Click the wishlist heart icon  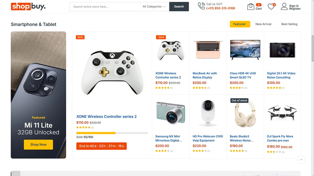pos(271,7)
